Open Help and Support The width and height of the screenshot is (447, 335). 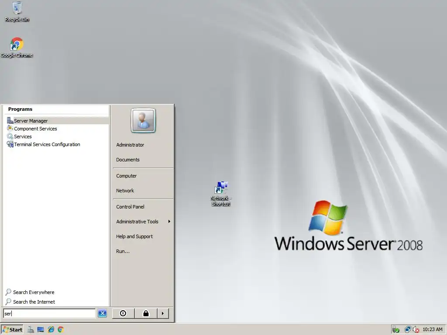click(x=134, y=236)
